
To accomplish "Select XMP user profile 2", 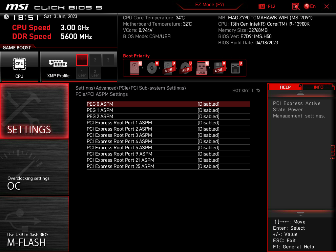I will (x=95, y=73).
